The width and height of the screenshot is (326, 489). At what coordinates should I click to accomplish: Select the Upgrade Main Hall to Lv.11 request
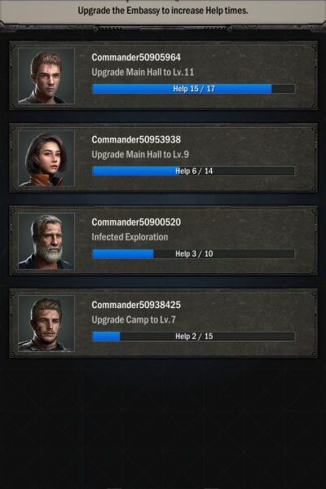(x=143, y=73)
